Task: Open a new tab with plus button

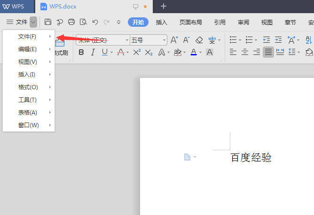Action: pyautogui.click(x=164, y=6)
